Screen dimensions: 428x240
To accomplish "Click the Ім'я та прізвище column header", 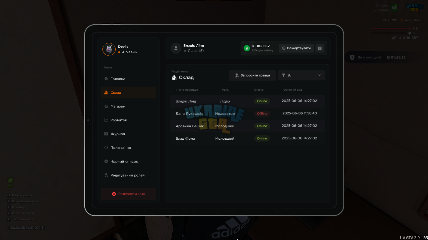I will pos(187,90).
